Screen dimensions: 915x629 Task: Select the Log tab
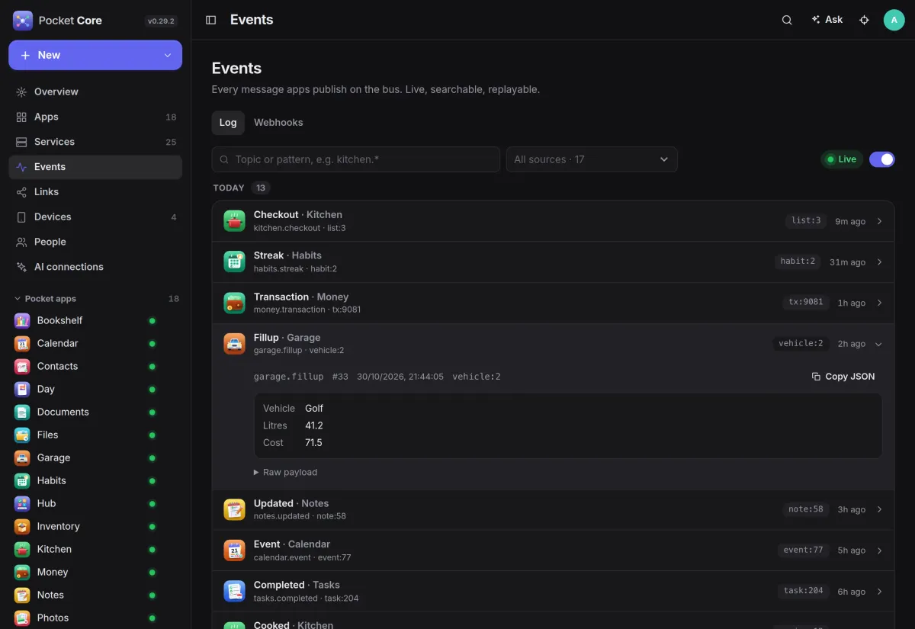(228, 123)
